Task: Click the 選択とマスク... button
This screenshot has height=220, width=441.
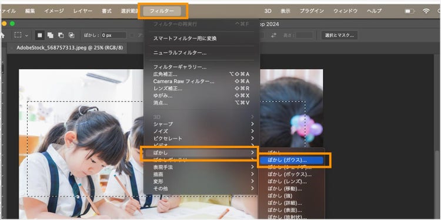Action: pyautogui.click(x=339, y=35)
